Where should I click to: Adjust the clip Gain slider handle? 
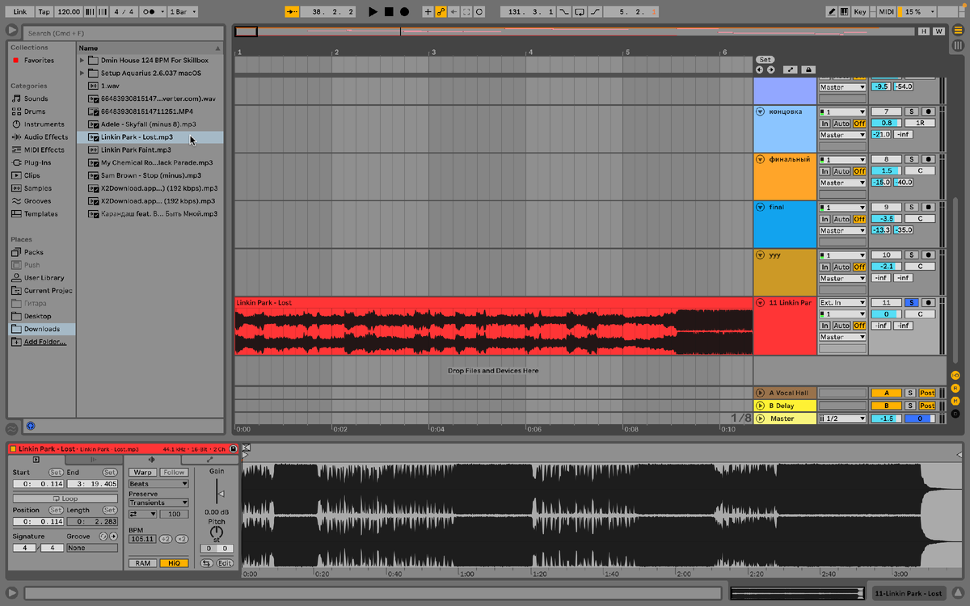[221, 494]
